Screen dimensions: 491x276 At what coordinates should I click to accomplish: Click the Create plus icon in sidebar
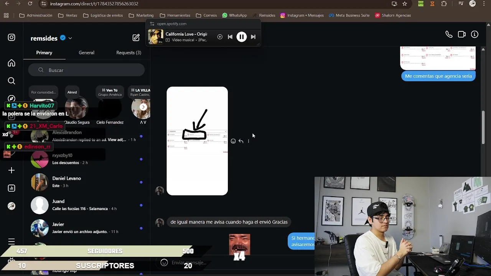coord(12,170)
